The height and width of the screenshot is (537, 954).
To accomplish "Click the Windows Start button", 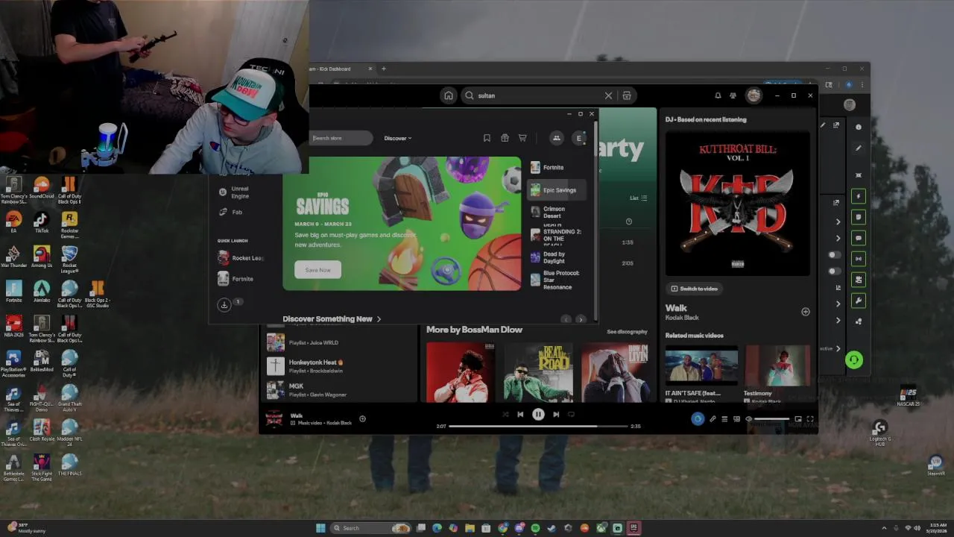I will tap(320, 528).
